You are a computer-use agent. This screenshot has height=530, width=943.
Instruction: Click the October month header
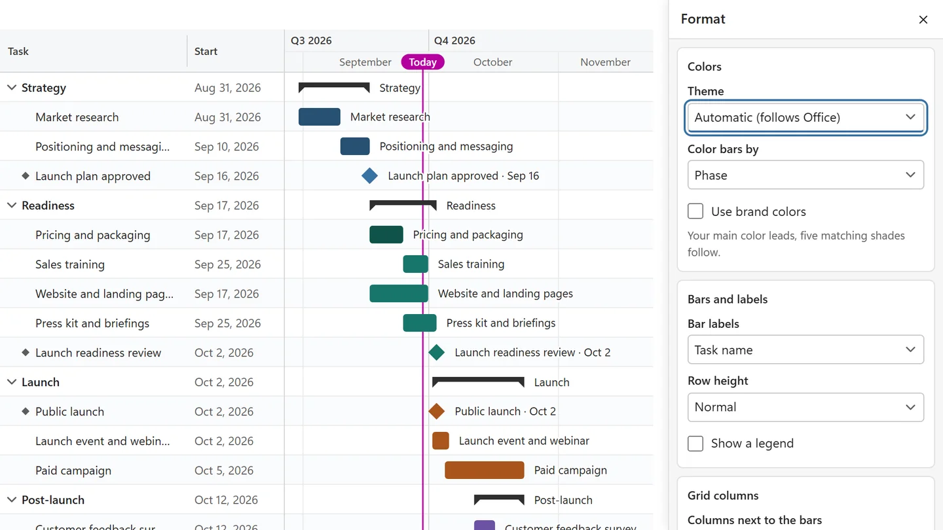(492, 62)
